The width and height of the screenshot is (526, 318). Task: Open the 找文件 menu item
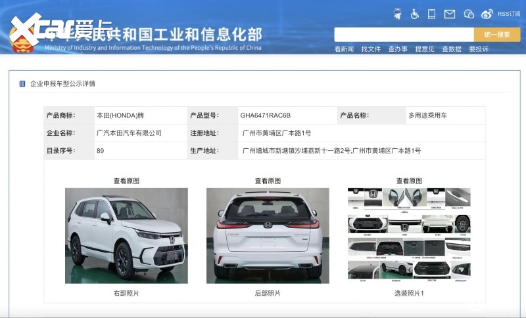(371, 49)
